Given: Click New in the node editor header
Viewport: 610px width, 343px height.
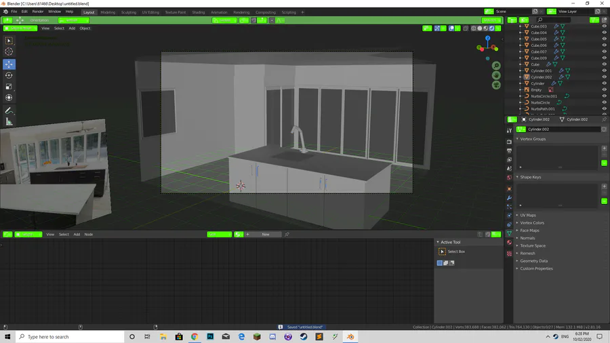Looking at the screenshot, I should click(266, 235).
